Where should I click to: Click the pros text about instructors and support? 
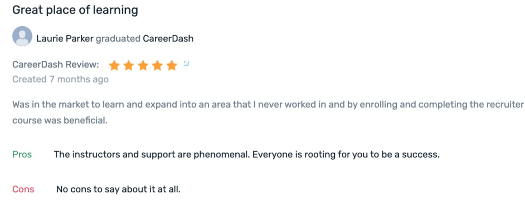pos(246,155)
